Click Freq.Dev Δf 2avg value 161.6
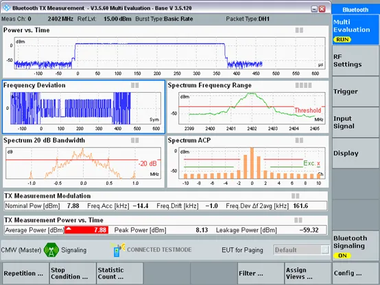The width and height of the screenshot is (380, 285). coord(300,206)
